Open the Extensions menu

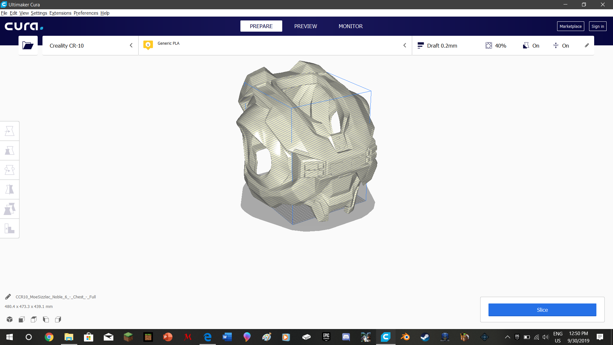(60, 13)
